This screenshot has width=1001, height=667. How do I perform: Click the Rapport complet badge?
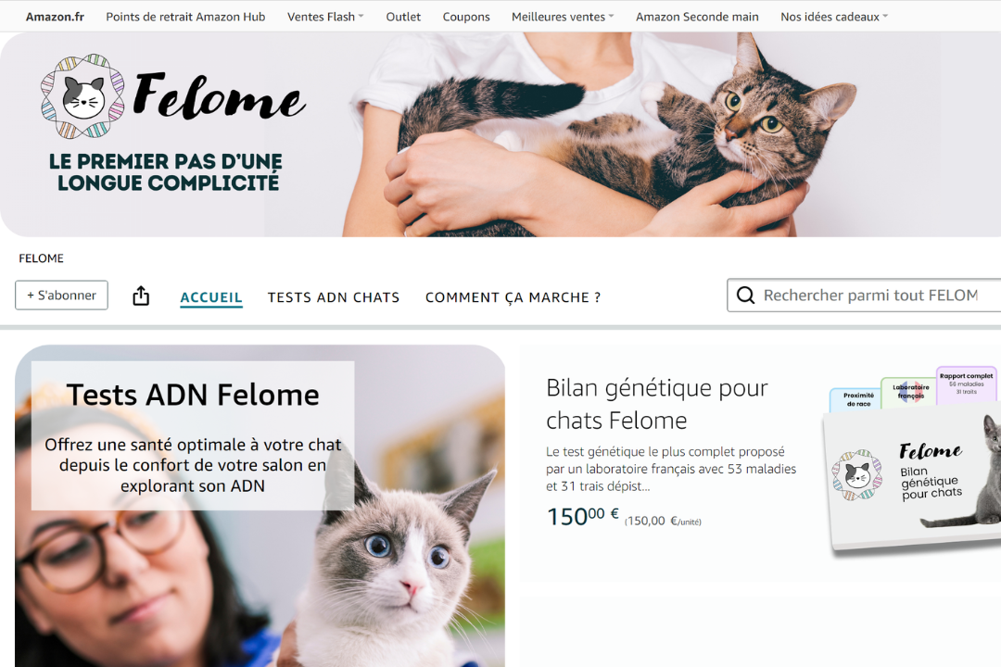(x=966, y=384)
